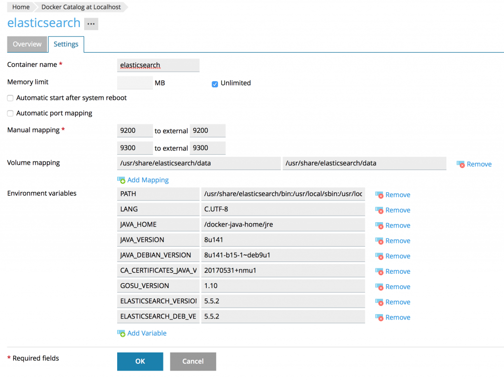This screenshot has width=504, height=380.
Task: Click Remove link for JAVA_VERSION variable
Action: [398, 241]
